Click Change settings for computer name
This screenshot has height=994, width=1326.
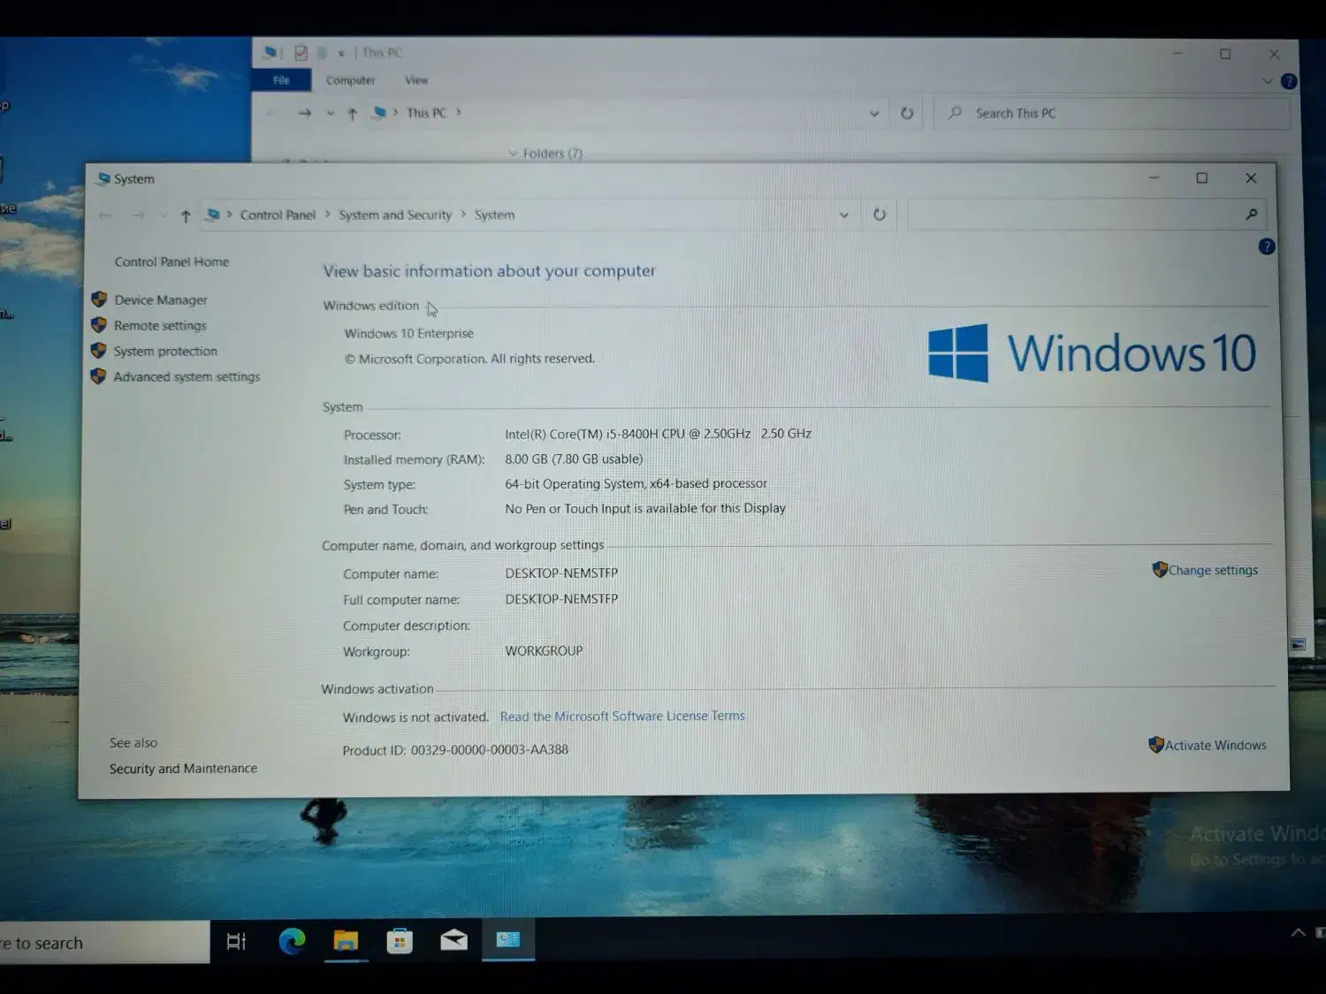(1213, 571)
